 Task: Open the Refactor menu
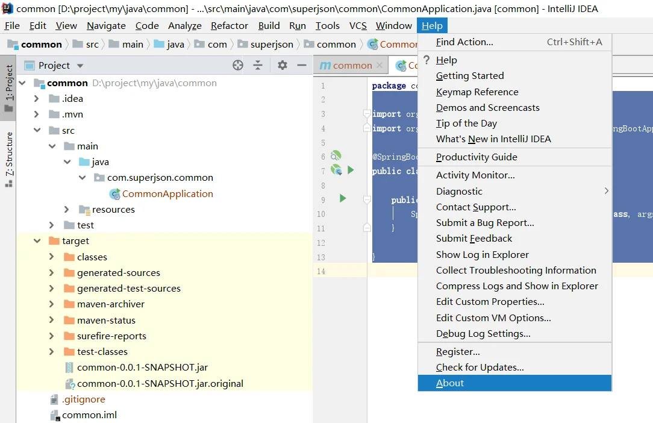coord(230,26)
